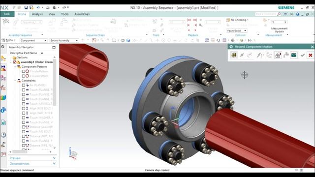Open the Reuse Library sidebar tab with colored books
The width and height of the screenshot is (315, 177).
3,98
